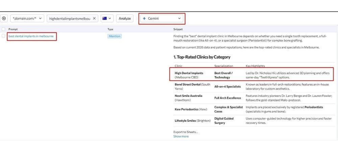Open the best dental implants in melbourne link
Viewport: 338px width, 156px height.
[31, 36]
